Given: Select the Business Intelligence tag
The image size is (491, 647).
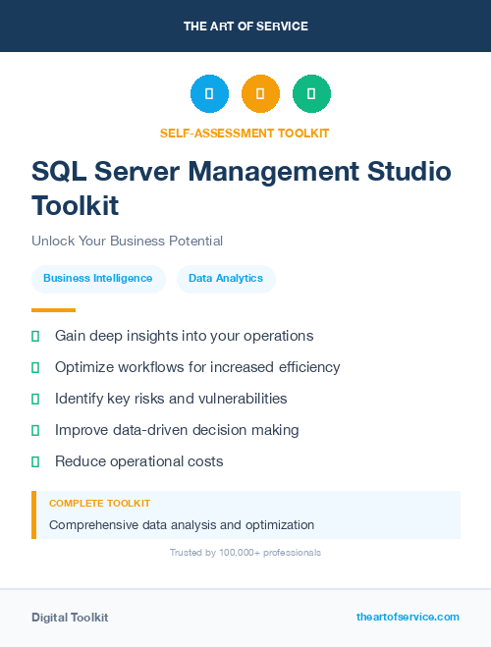Looking at the screenshot, I should 98,279.
